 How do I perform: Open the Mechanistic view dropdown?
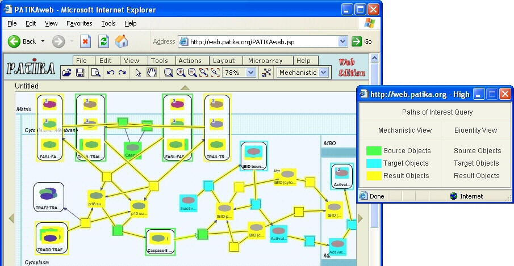pyautogui.click(x=324, y=73)
